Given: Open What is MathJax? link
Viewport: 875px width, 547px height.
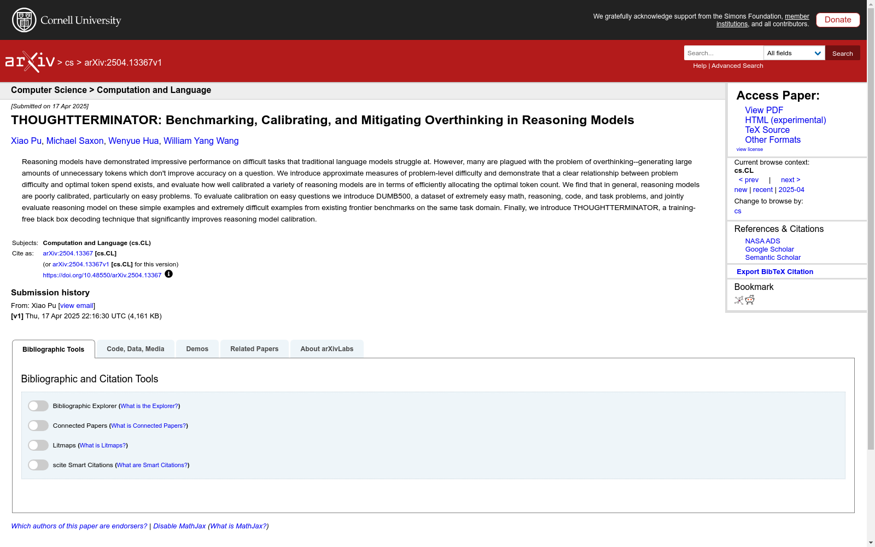Looking at the screenshot, I should click(238, 526).
